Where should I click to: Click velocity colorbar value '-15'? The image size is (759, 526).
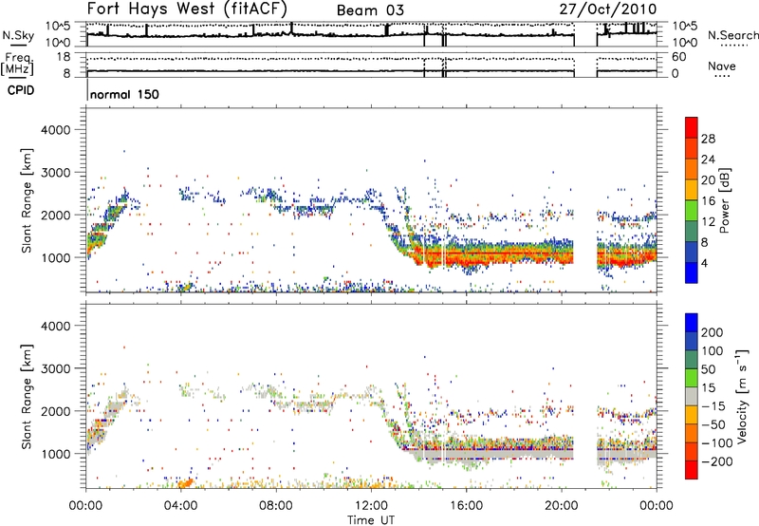713,405
